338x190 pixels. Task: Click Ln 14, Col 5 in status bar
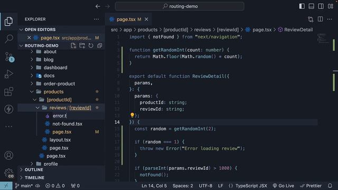coord(154,186)
